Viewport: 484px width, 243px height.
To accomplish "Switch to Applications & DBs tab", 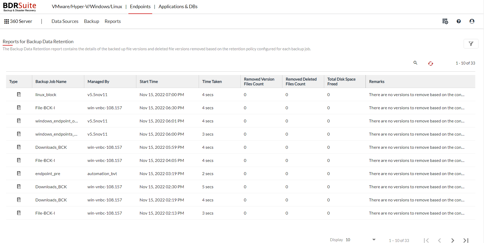I will (178, 7).
